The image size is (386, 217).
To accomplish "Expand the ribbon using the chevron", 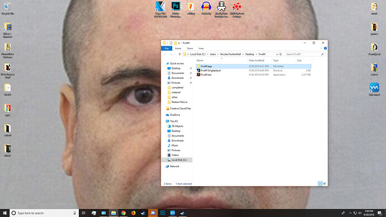I will pyautogui.click(x=321, y=48).
